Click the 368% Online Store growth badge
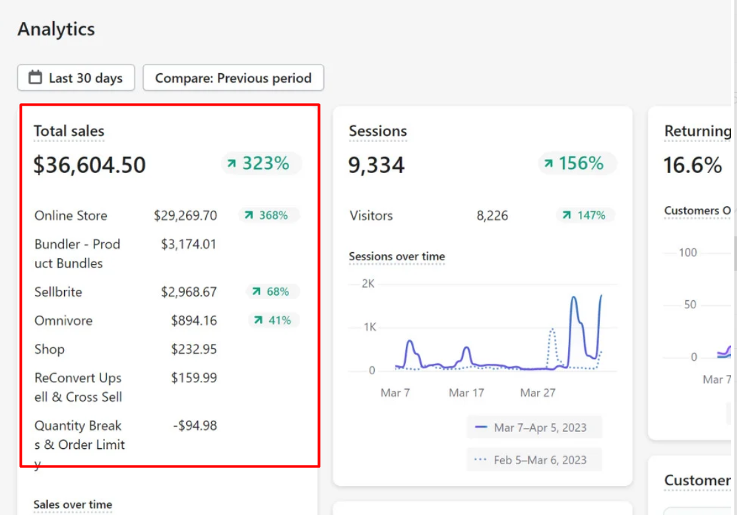 point(268,215)
